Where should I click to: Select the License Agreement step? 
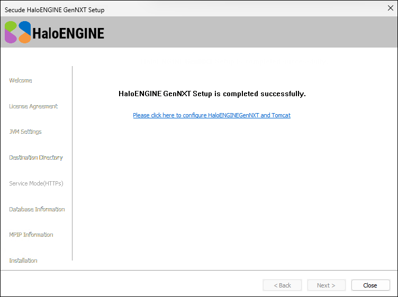click(x=33, y=106)
